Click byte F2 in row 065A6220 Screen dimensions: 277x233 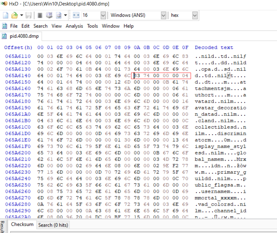coord(175,166)
